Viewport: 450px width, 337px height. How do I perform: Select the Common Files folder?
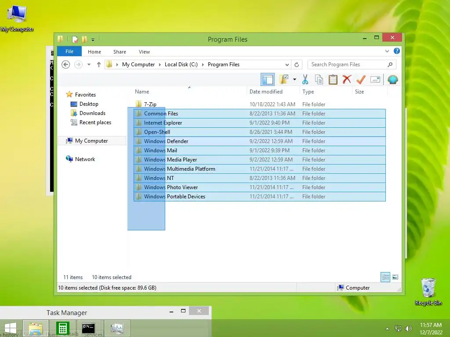(260, 114)
